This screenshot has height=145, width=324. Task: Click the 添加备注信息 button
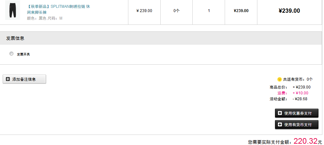click(x=24, y=79)
